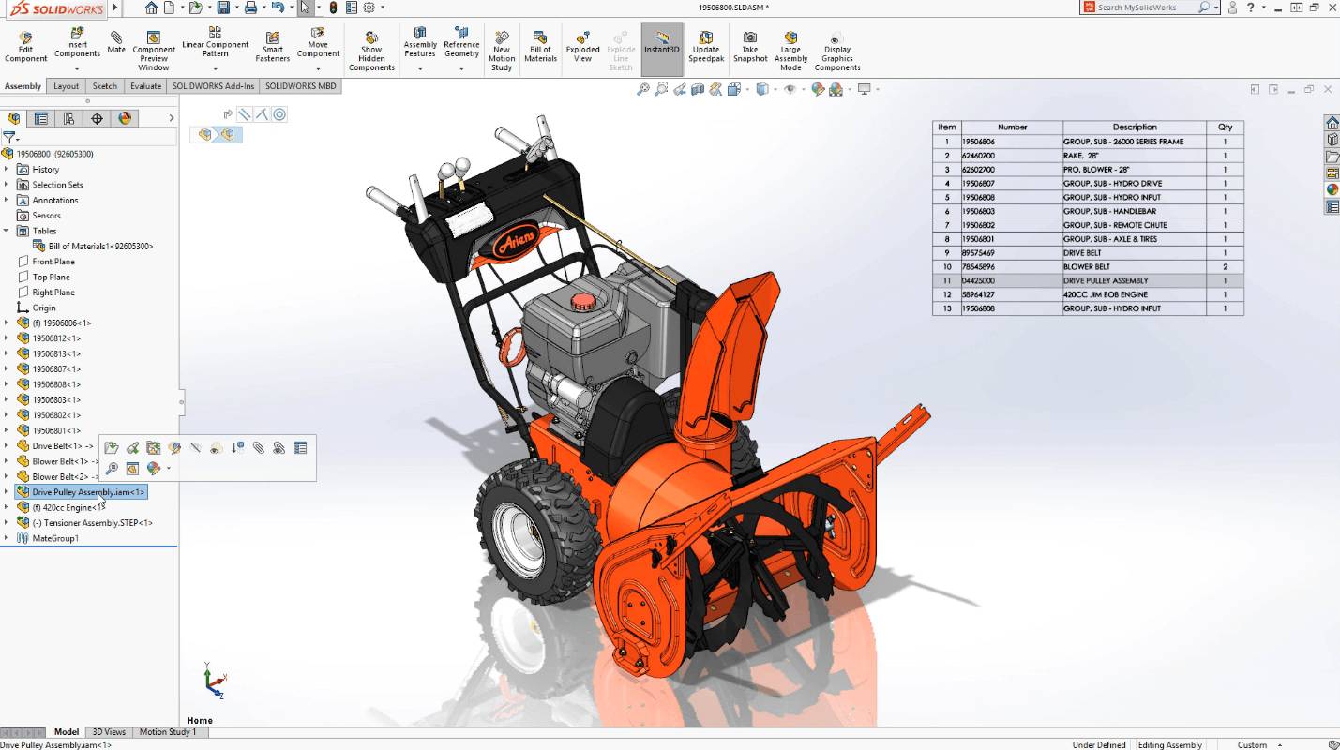
Task: Open the Motion Study 1 tab
Action: 168,732
